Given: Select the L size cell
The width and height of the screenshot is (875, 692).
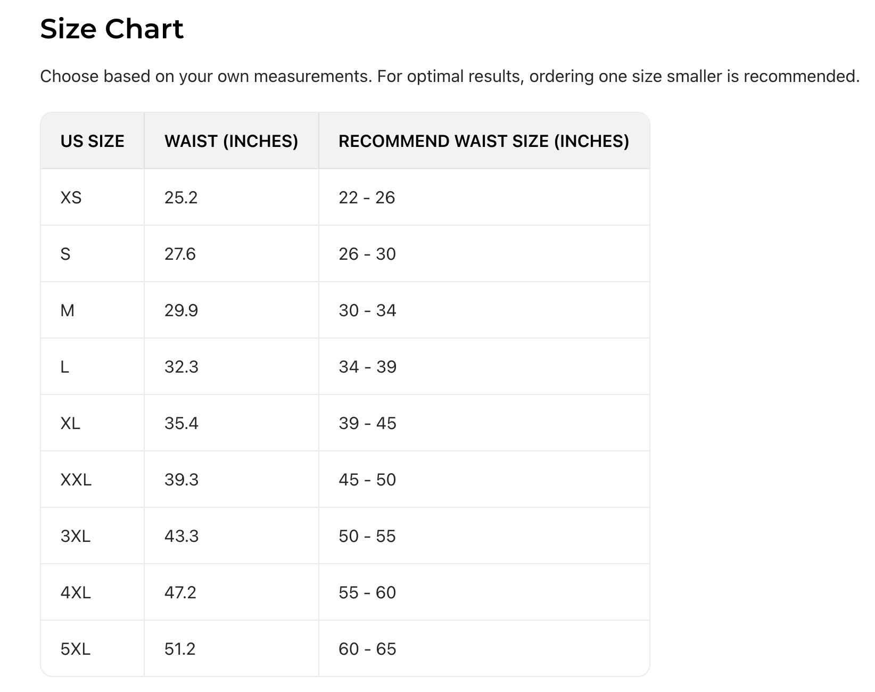Looking at the screenshot, I should 65,367.
